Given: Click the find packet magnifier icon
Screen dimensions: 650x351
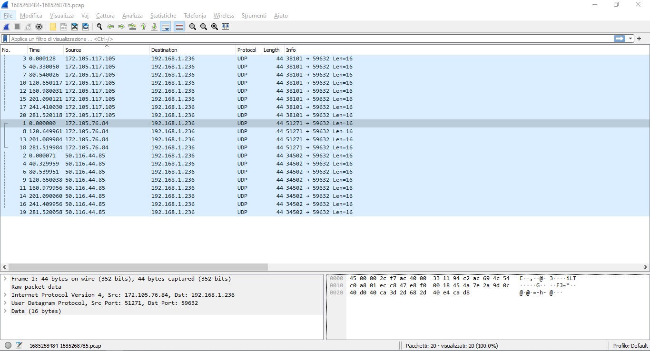Looking at the screenshot, I should tap(99, 27).
